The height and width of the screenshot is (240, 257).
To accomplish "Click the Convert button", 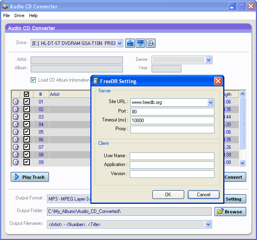I will (x=235, y=177).
